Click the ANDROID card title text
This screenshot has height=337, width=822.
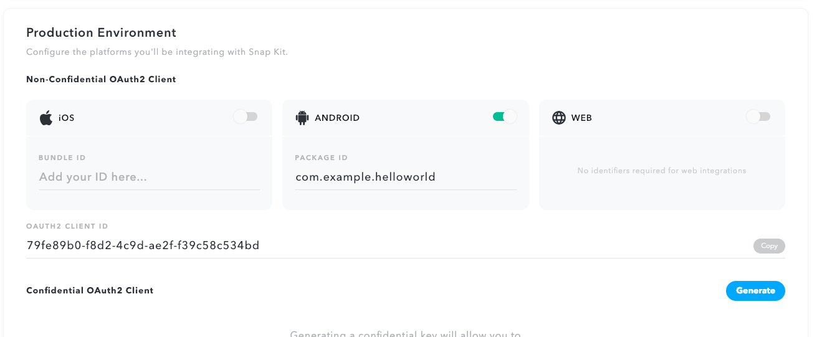[x=337, y=118]
